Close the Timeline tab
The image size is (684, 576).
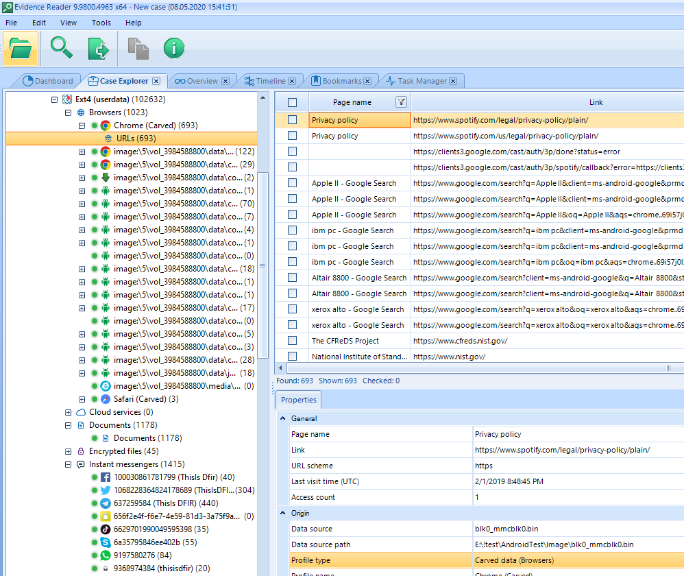292,81
